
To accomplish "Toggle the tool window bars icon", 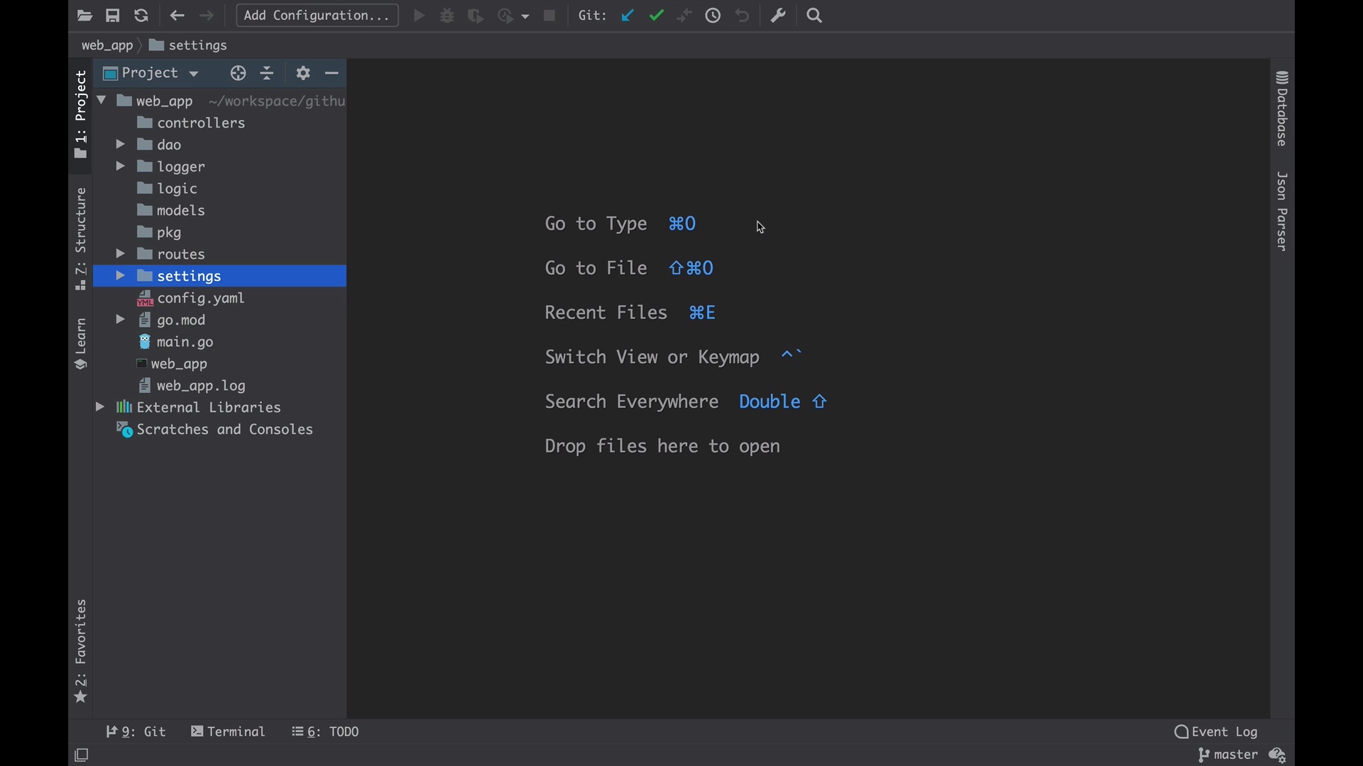I will coord(82,756).
